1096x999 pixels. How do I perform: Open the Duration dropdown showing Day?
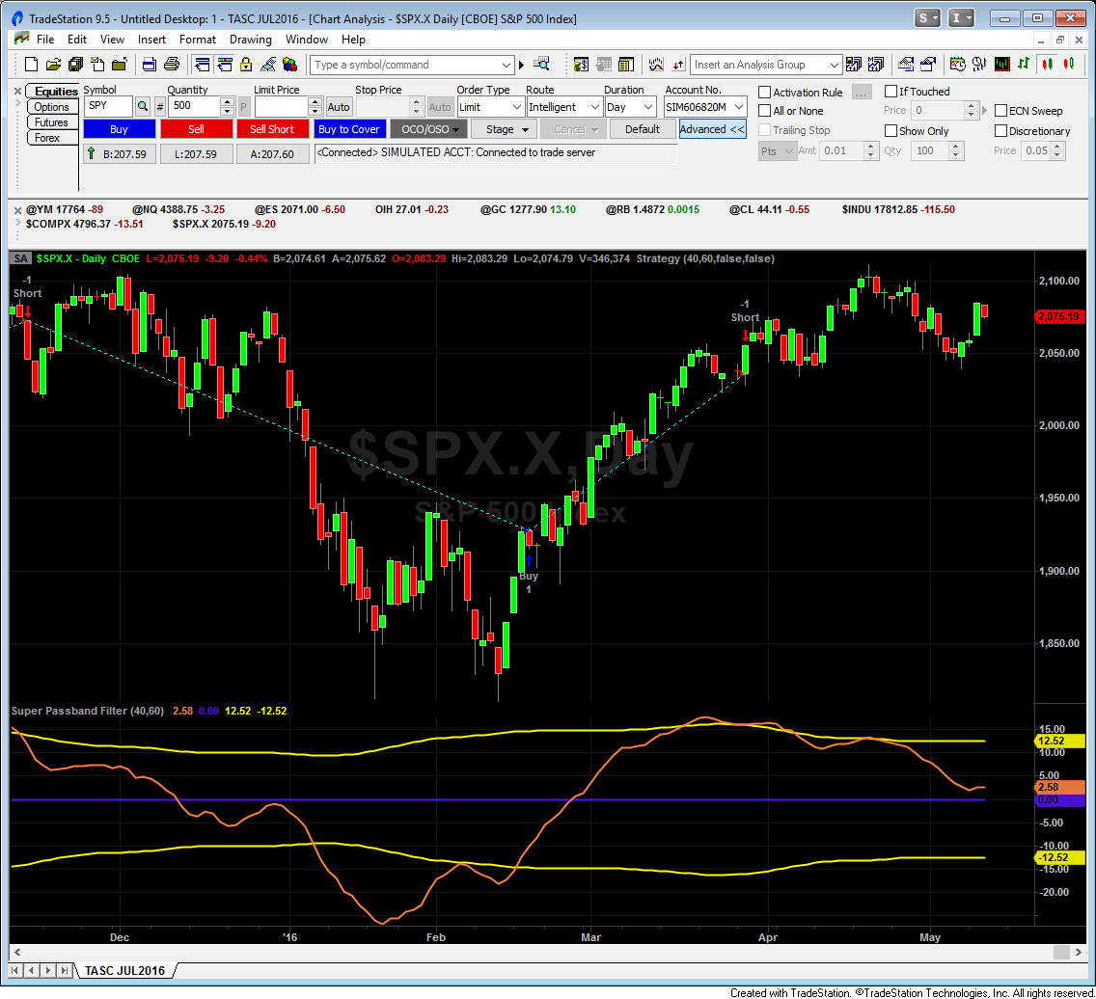647,106
